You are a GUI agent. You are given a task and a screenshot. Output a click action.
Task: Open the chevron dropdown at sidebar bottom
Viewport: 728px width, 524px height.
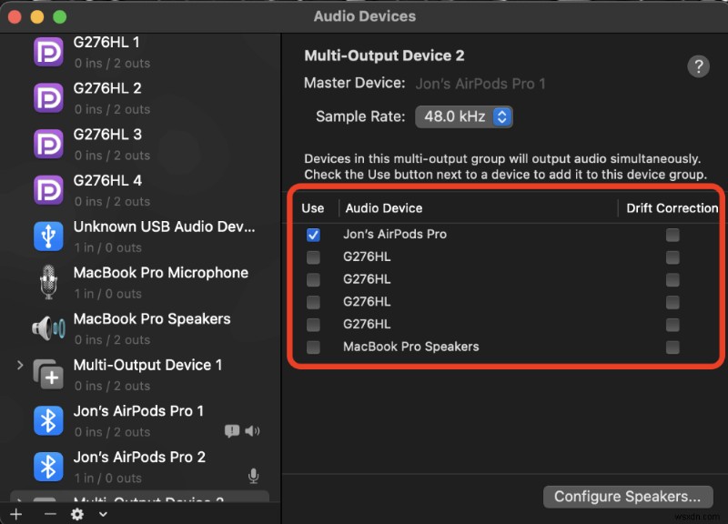[x=102, y=514]
